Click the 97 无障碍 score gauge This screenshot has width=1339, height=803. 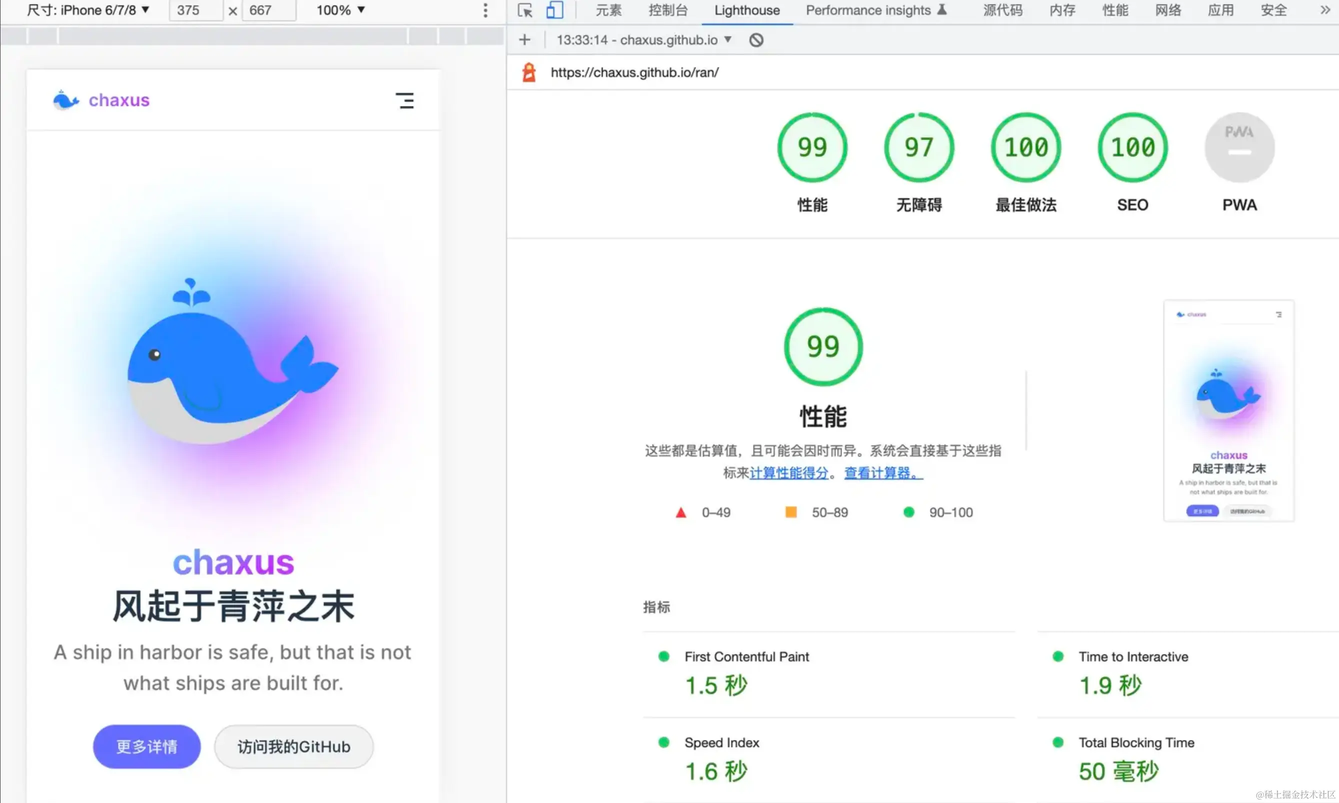[918, 147]
